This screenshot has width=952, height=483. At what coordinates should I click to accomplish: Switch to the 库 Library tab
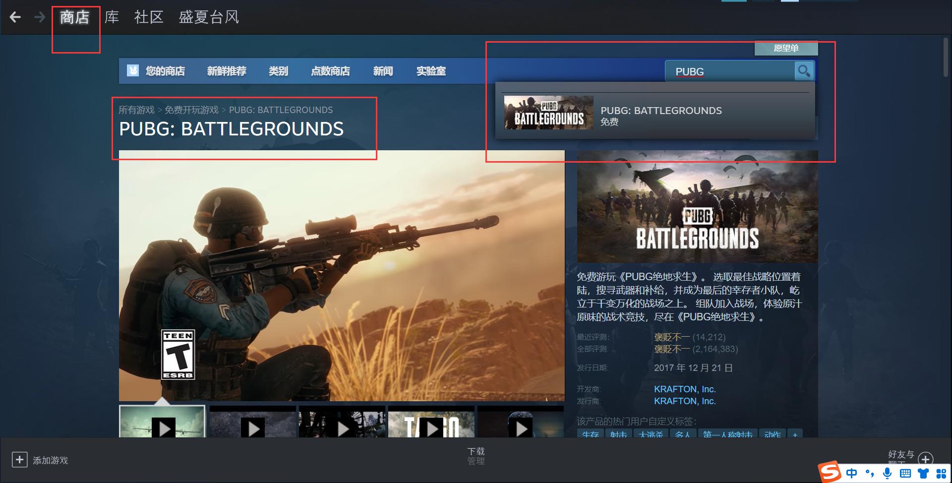coord(111,17)
